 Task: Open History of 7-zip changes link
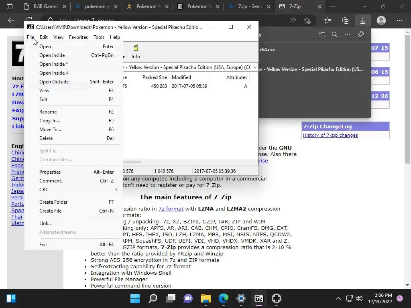click(330, 135)
